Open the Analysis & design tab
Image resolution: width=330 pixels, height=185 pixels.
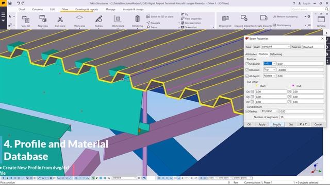(x=133, y=9)
